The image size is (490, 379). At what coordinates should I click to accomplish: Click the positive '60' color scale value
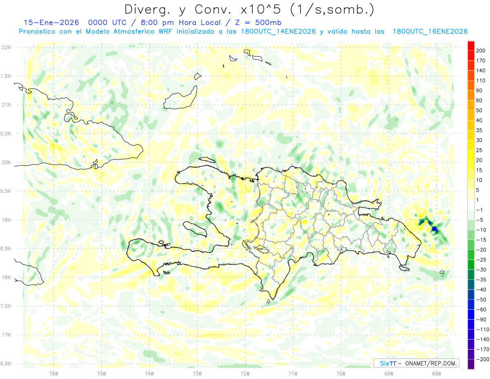coord(479,101)
